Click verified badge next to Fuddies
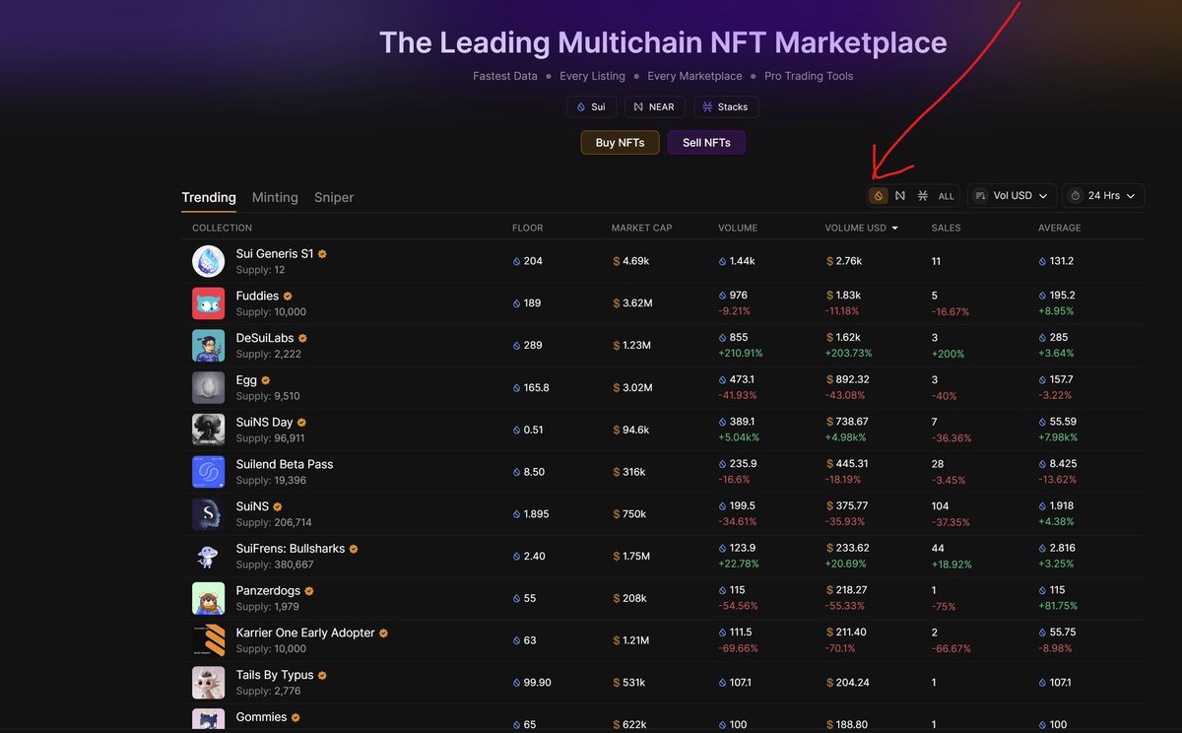The width and height of the screenshot is (1182, 733). (288, 296)
